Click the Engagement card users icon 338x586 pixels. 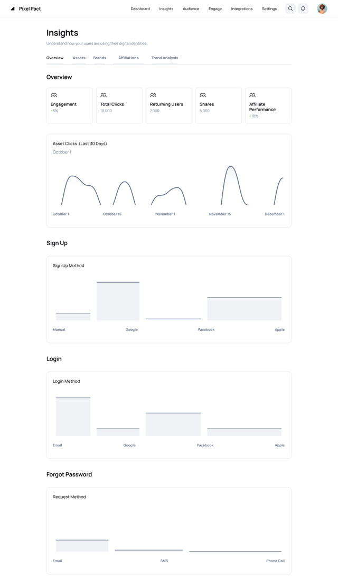[54, 95]
